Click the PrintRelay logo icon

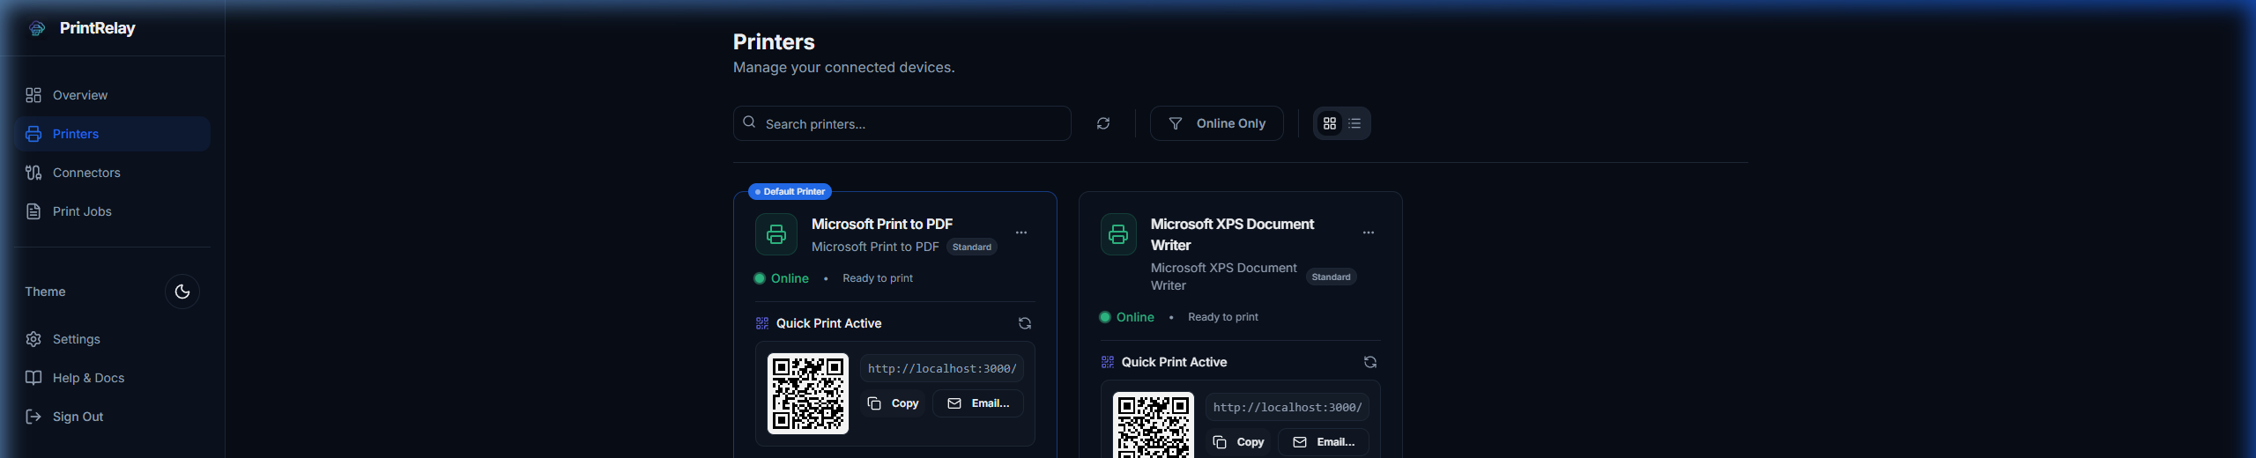[37, 28]
